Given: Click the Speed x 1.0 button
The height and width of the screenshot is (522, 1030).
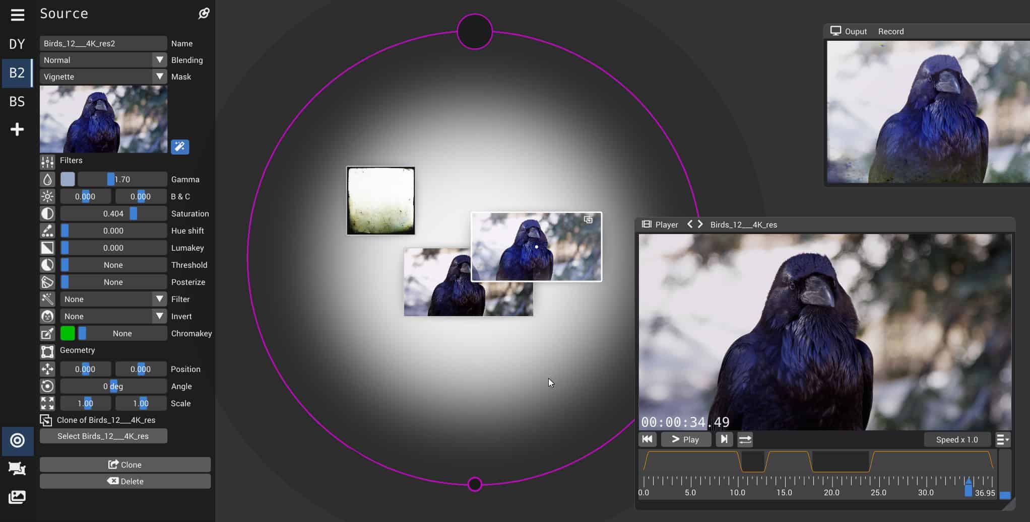Looking at the screenshot, I should tap(957, 439).
